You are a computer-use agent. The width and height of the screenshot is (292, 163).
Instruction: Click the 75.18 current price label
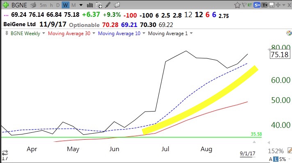(280, 54)
